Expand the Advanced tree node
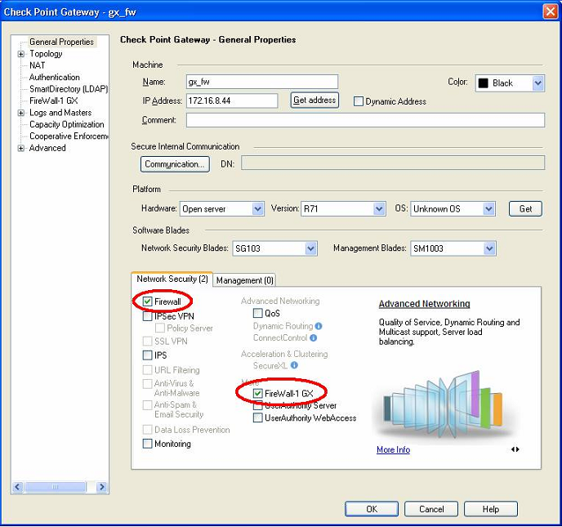Image resolution: width=562 pixels, height=527 pixels. coord(21,148)
